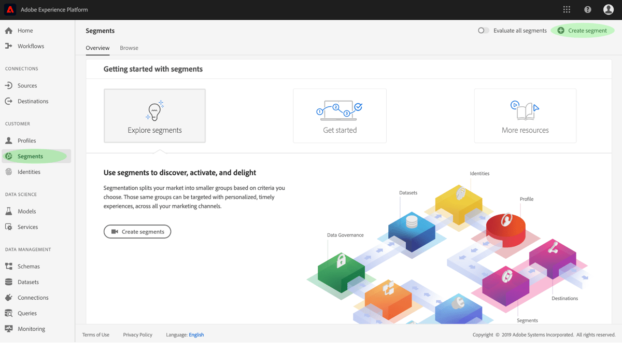Switch to the Browse tab
Image resolution: width=622 pixels, height=350 pixels.
click(x=129, y=48)
